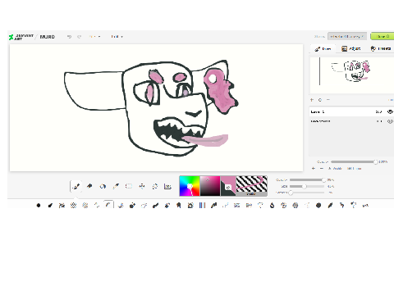Select the Eraser tool
The image size is (394, 295).
[x=89, y=186]
